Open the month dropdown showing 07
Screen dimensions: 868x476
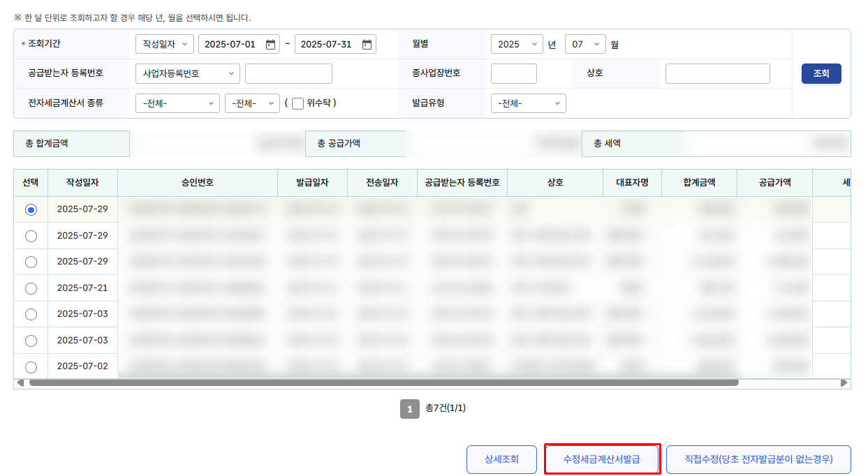coord(585,44)
